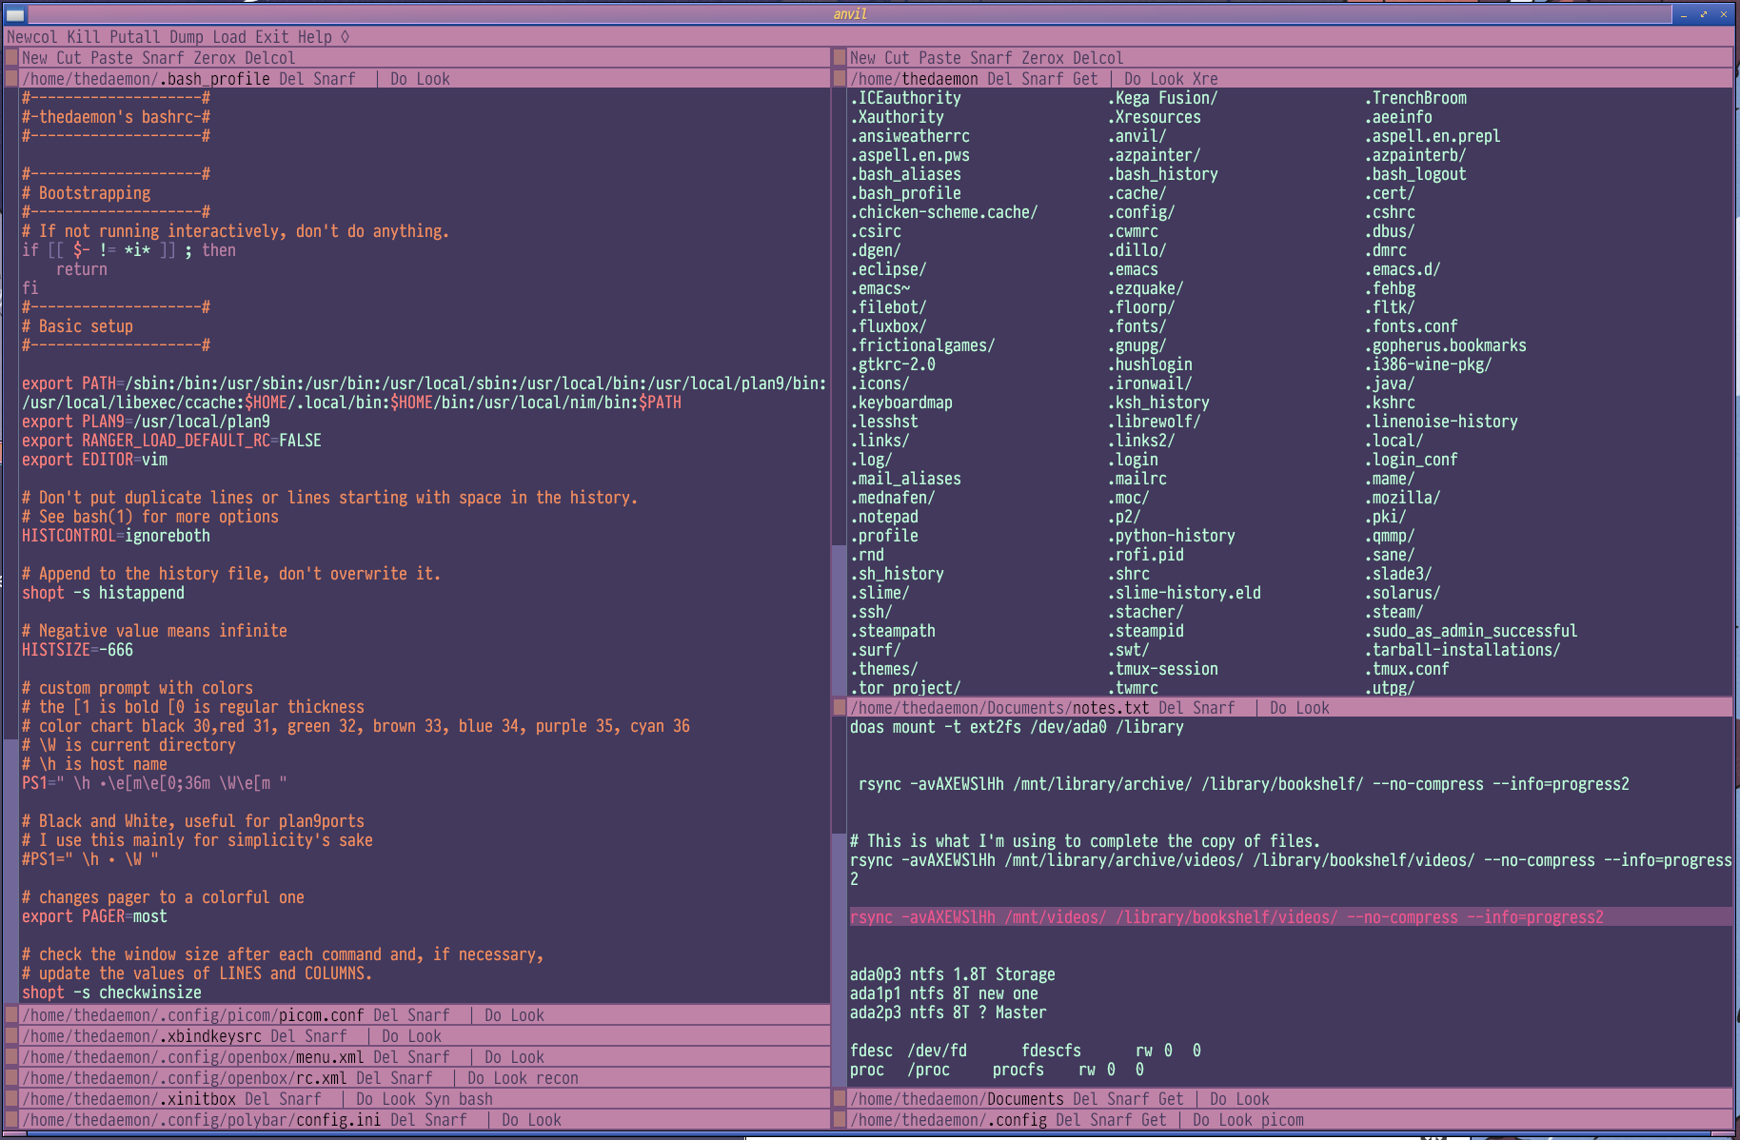Click the drag box of the menu.xml window
This screenshot has width=1740, height=1140.
tap(11, 1056)
